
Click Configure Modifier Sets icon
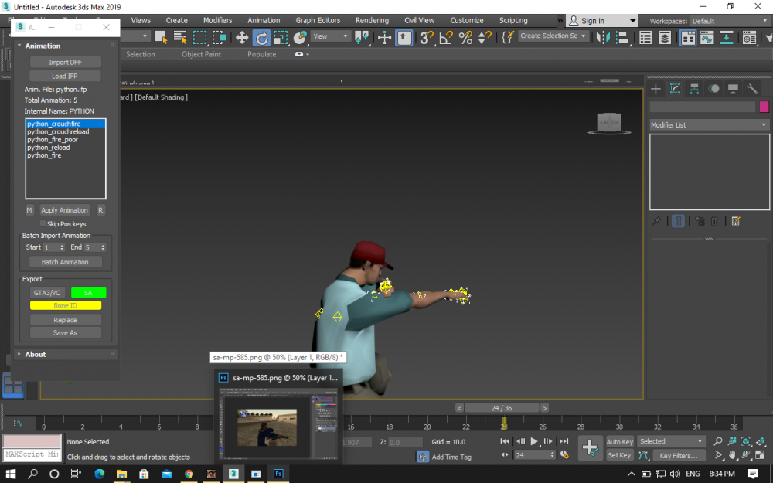736,221
